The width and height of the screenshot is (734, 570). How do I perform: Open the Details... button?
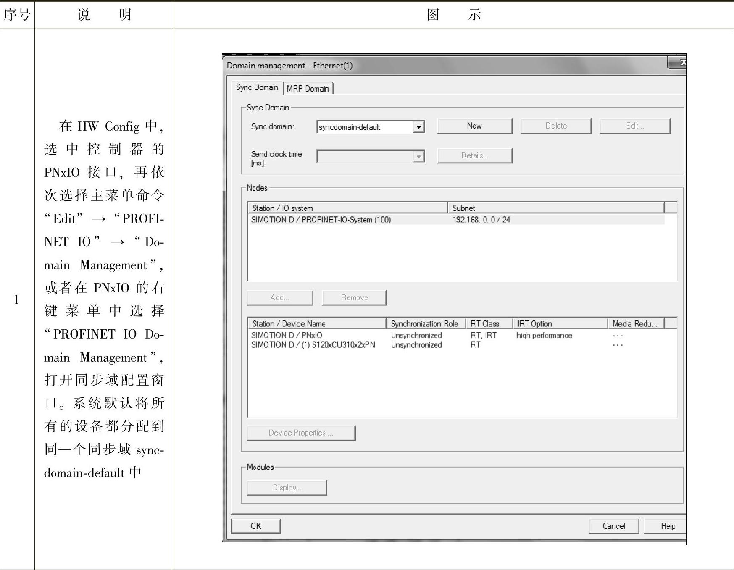(474, 155)
